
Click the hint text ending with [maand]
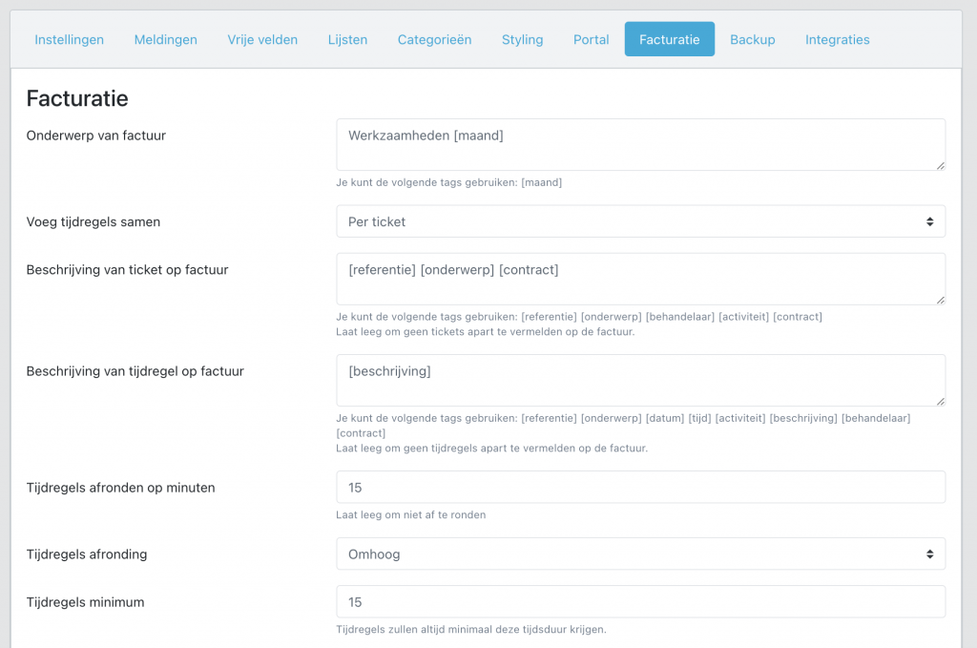[448, 182]
